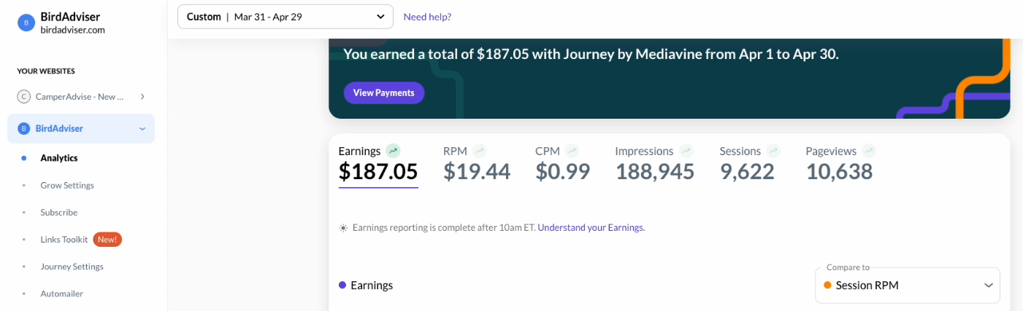Open Grow Settings in sidebar
This screenshot has height=311, width=1023.
[x=67, y=185]
